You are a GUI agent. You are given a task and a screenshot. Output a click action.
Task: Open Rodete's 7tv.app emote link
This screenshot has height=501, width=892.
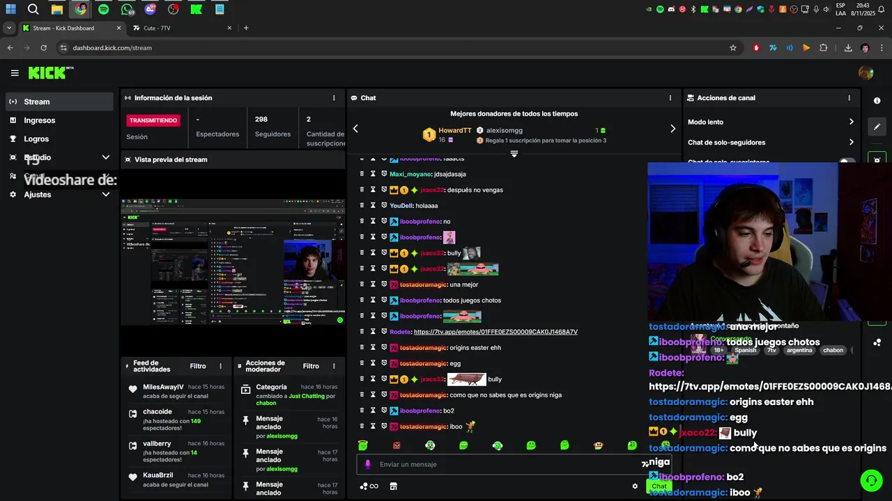coord(495,332)
